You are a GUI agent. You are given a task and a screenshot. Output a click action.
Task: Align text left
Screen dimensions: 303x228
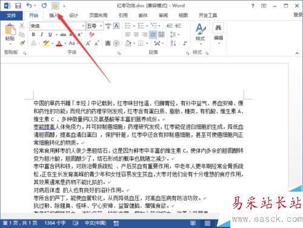click(128, 35)
